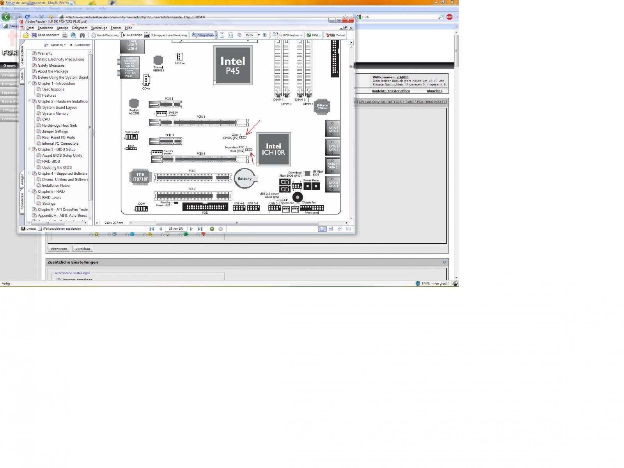
Task: Click the green previous view arrow
Action: (212, 229)
